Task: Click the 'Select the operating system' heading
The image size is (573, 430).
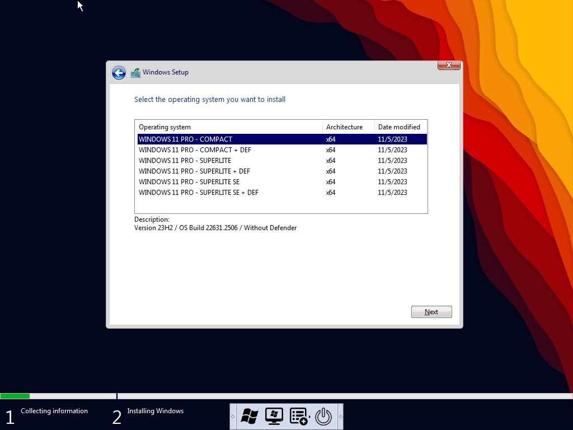Action: tap(210, 100)
